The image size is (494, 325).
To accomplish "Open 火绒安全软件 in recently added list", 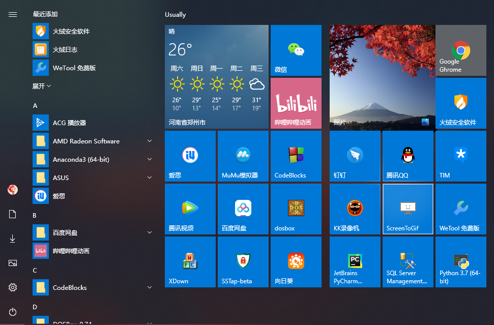I will (94, 31).
